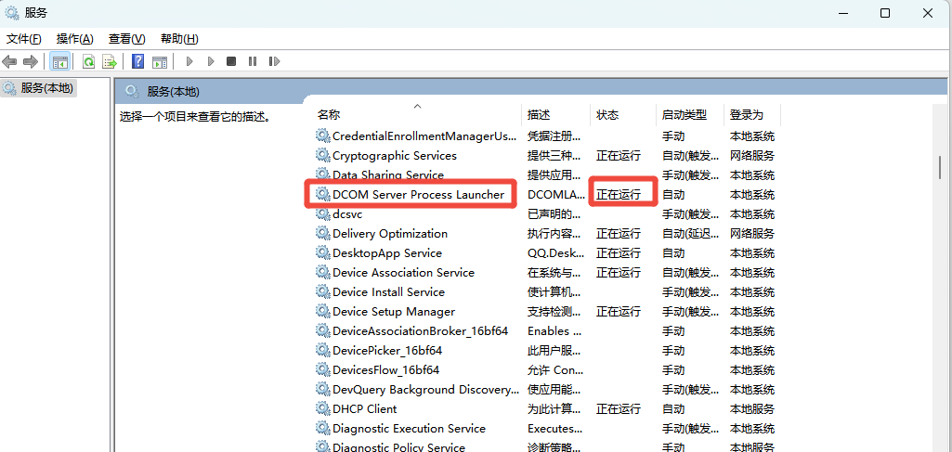952x452 pixels.
Task: Click the Export List toolbar icon
Action: [x=110, y=62]
